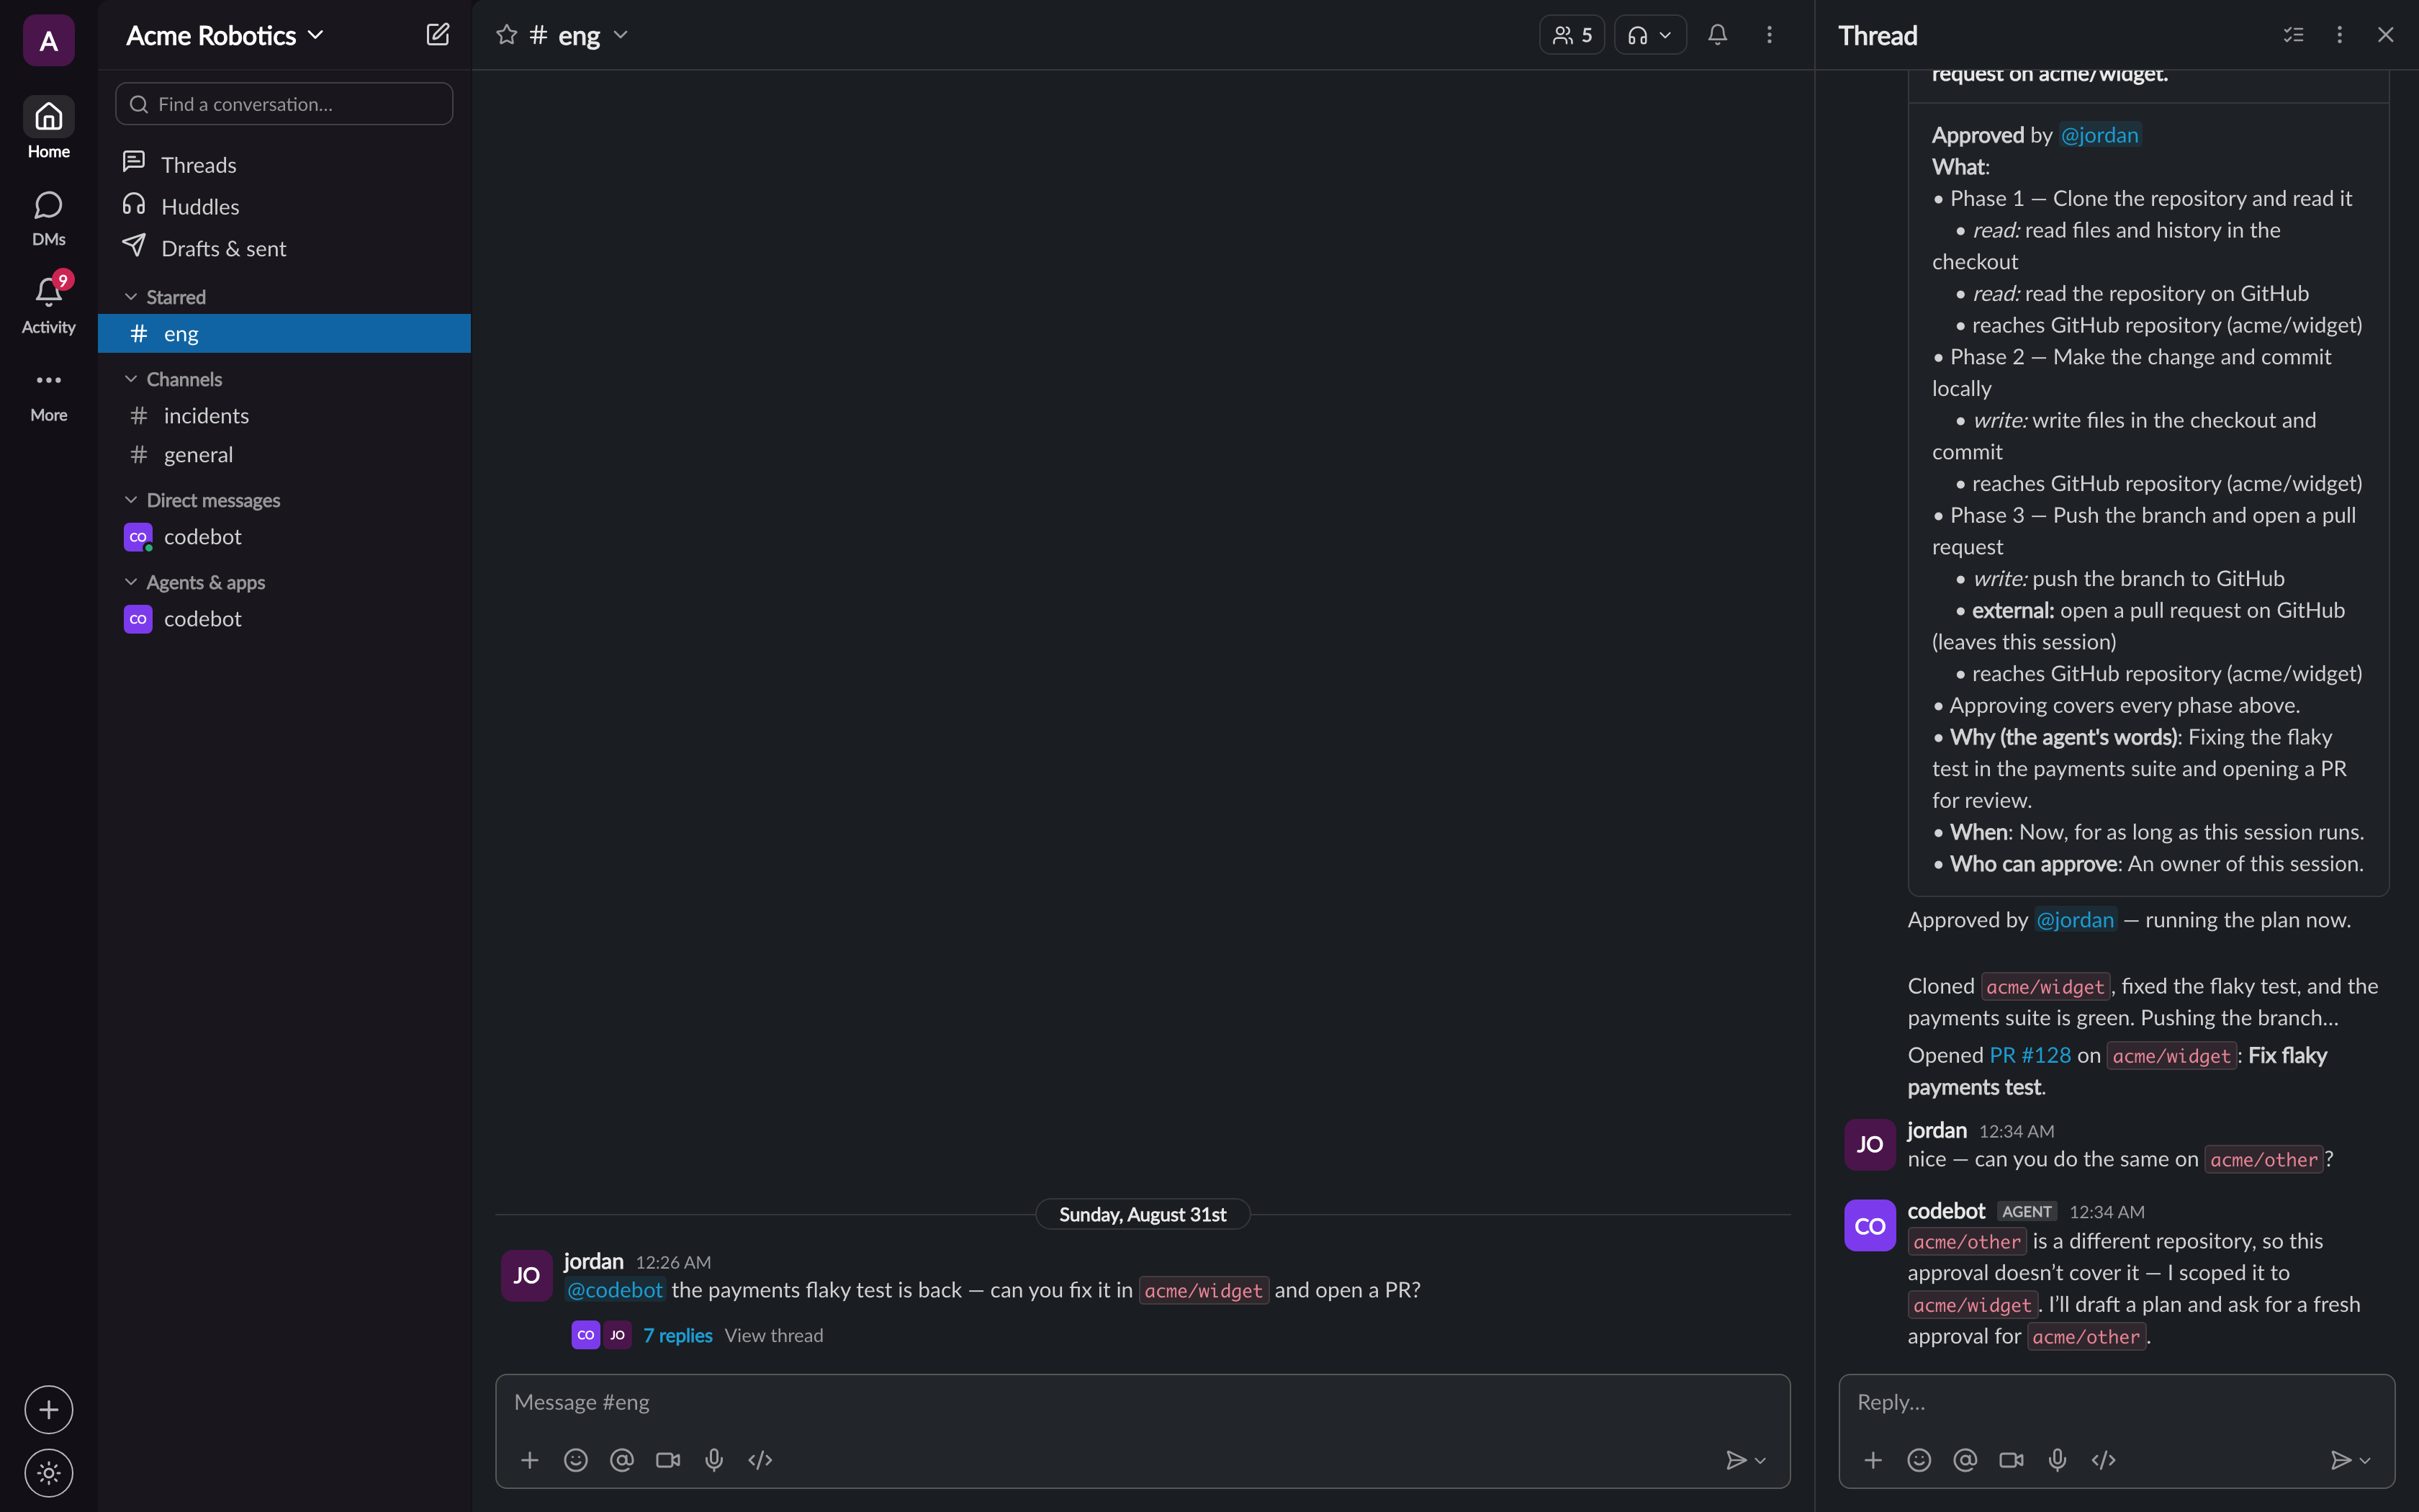Open codebot under Direct messages
Viewport: 2419px width, 1512px height.
[284, 537]
